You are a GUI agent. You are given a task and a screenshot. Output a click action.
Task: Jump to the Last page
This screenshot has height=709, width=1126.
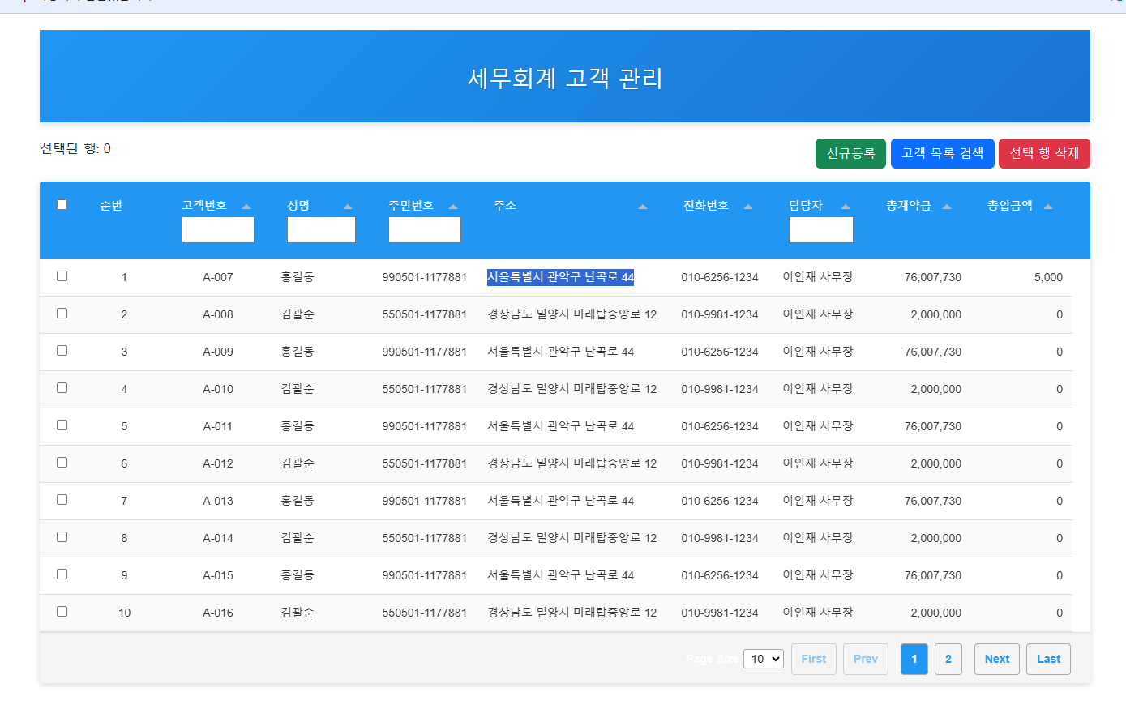coord(1047,659)
